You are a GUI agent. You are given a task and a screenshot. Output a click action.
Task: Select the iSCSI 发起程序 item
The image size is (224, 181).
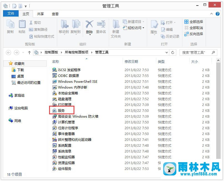(x=66, y=70)
